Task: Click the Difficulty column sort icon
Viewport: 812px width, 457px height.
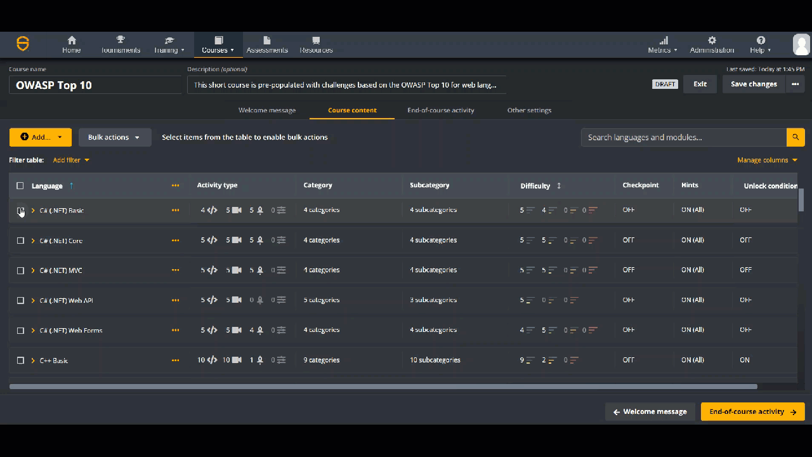Action: 559,186
